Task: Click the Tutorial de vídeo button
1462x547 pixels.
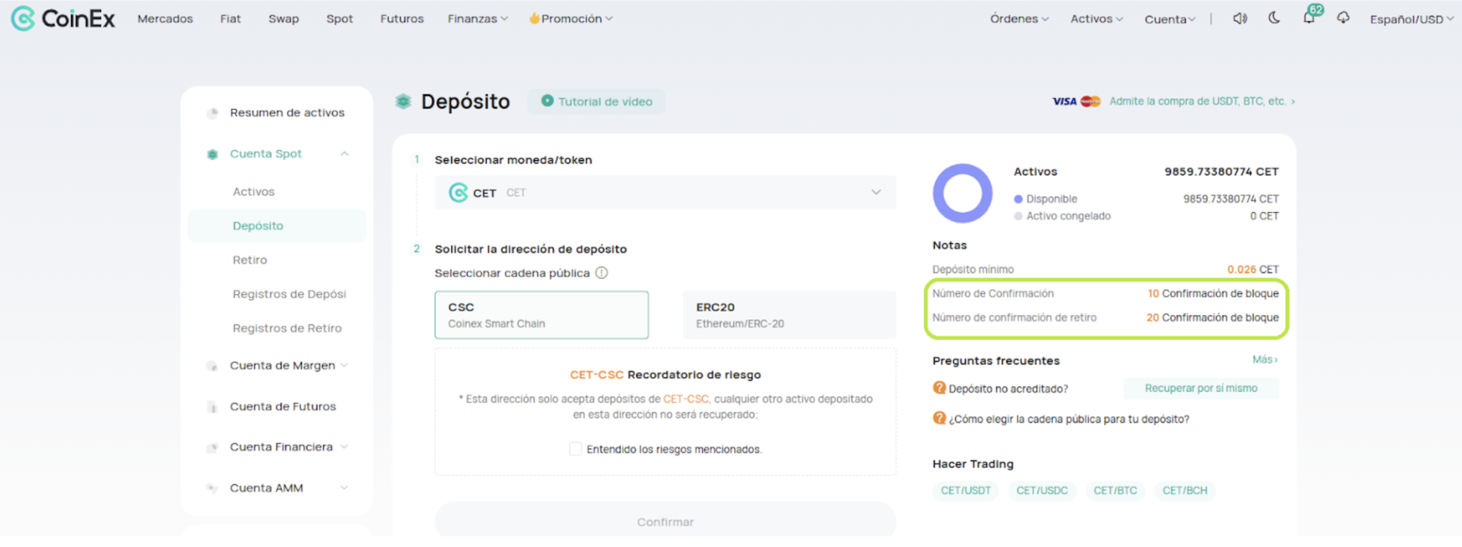Action: [596, 102]
